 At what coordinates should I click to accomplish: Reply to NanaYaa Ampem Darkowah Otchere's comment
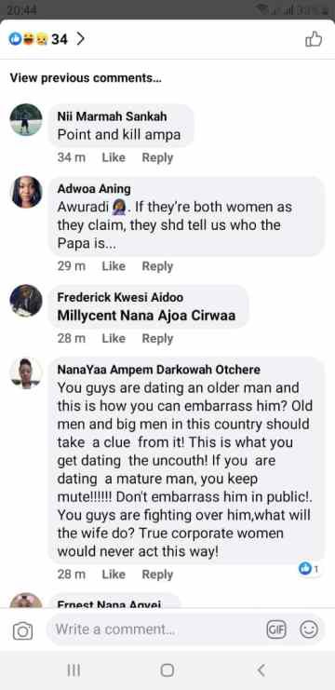click(x=157, y=575)
